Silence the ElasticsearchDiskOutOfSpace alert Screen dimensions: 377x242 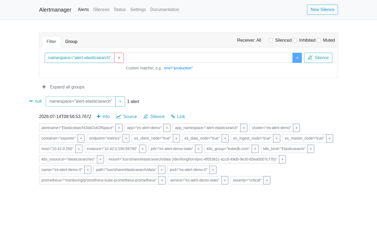point(154,116)
